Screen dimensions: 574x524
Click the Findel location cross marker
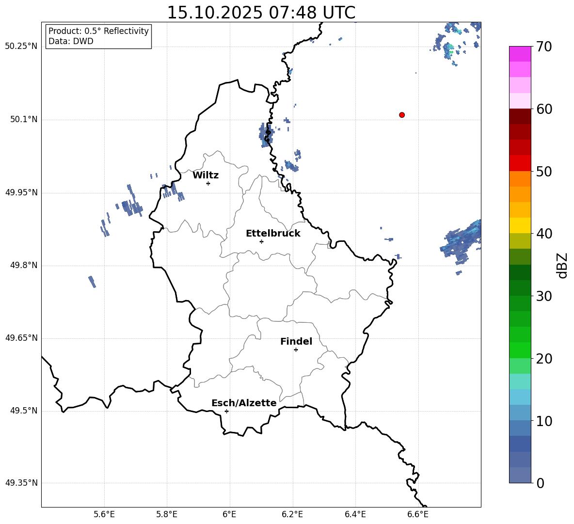(296, 350)
